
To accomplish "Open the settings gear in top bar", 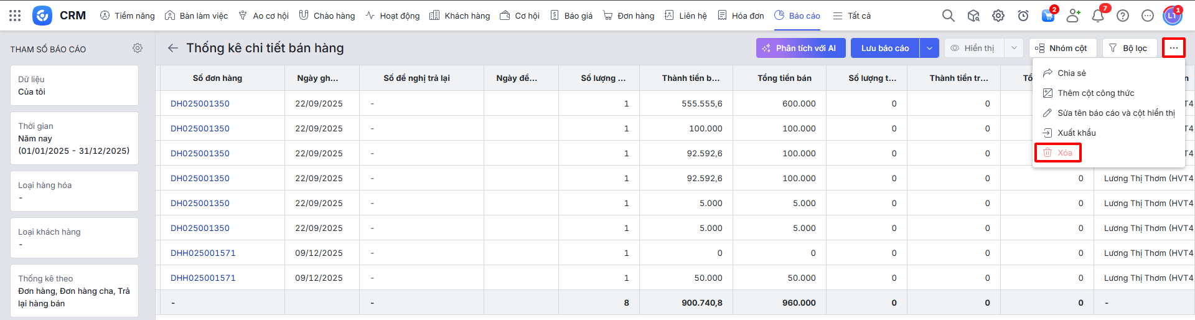I will pyautogui.click(x=998, y=16).
